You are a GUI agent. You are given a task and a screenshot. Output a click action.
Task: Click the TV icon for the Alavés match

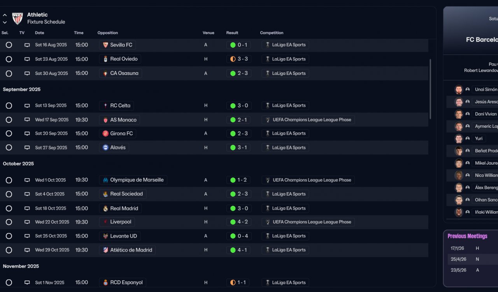tap(27, 148)
